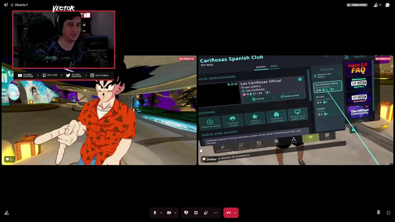Click Mostrar en la página web
This screenshot has height=222, width=395.
click(297, 114)
